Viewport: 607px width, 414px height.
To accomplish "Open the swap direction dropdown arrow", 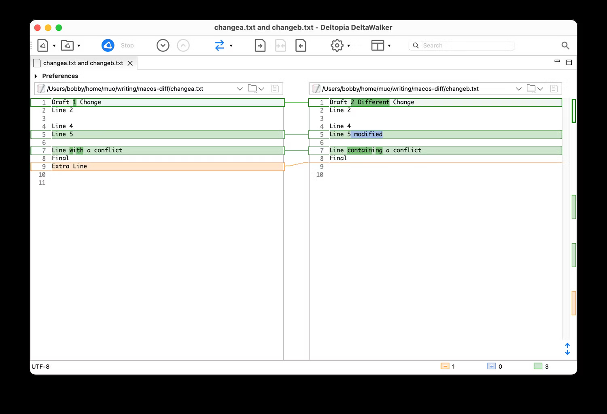I will coord(231,45).
